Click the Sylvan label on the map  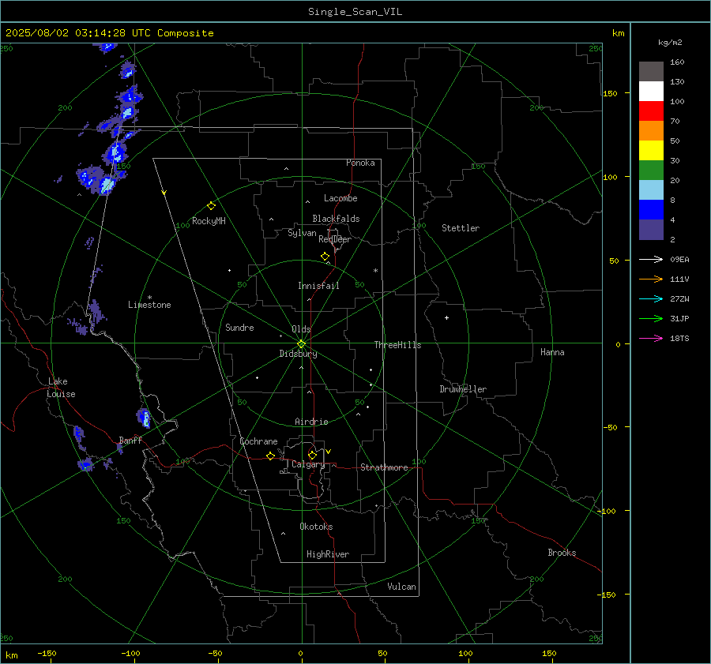click(302, 233)
